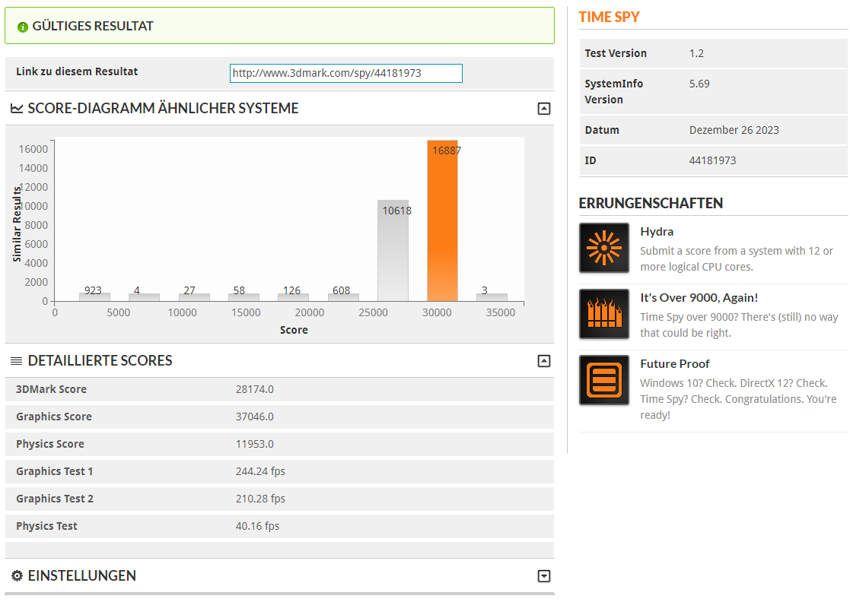Click the Future Proof achievement icon
The width and height of the screenshot is (850, 602).
tap(604, 380)
